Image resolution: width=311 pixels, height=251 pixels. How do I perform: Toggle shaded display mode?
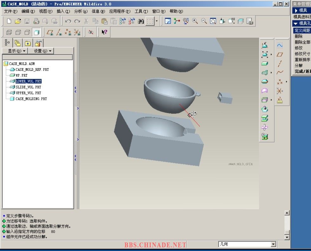click(x=37, y=32)
